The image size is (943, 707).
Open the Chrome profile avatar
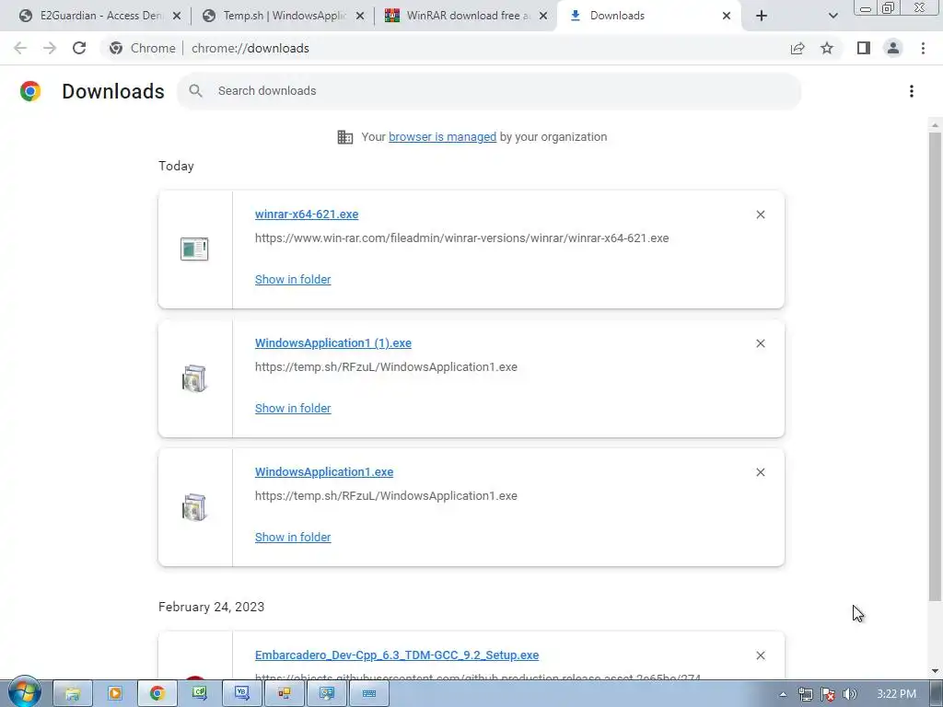(x=893, y=48)
